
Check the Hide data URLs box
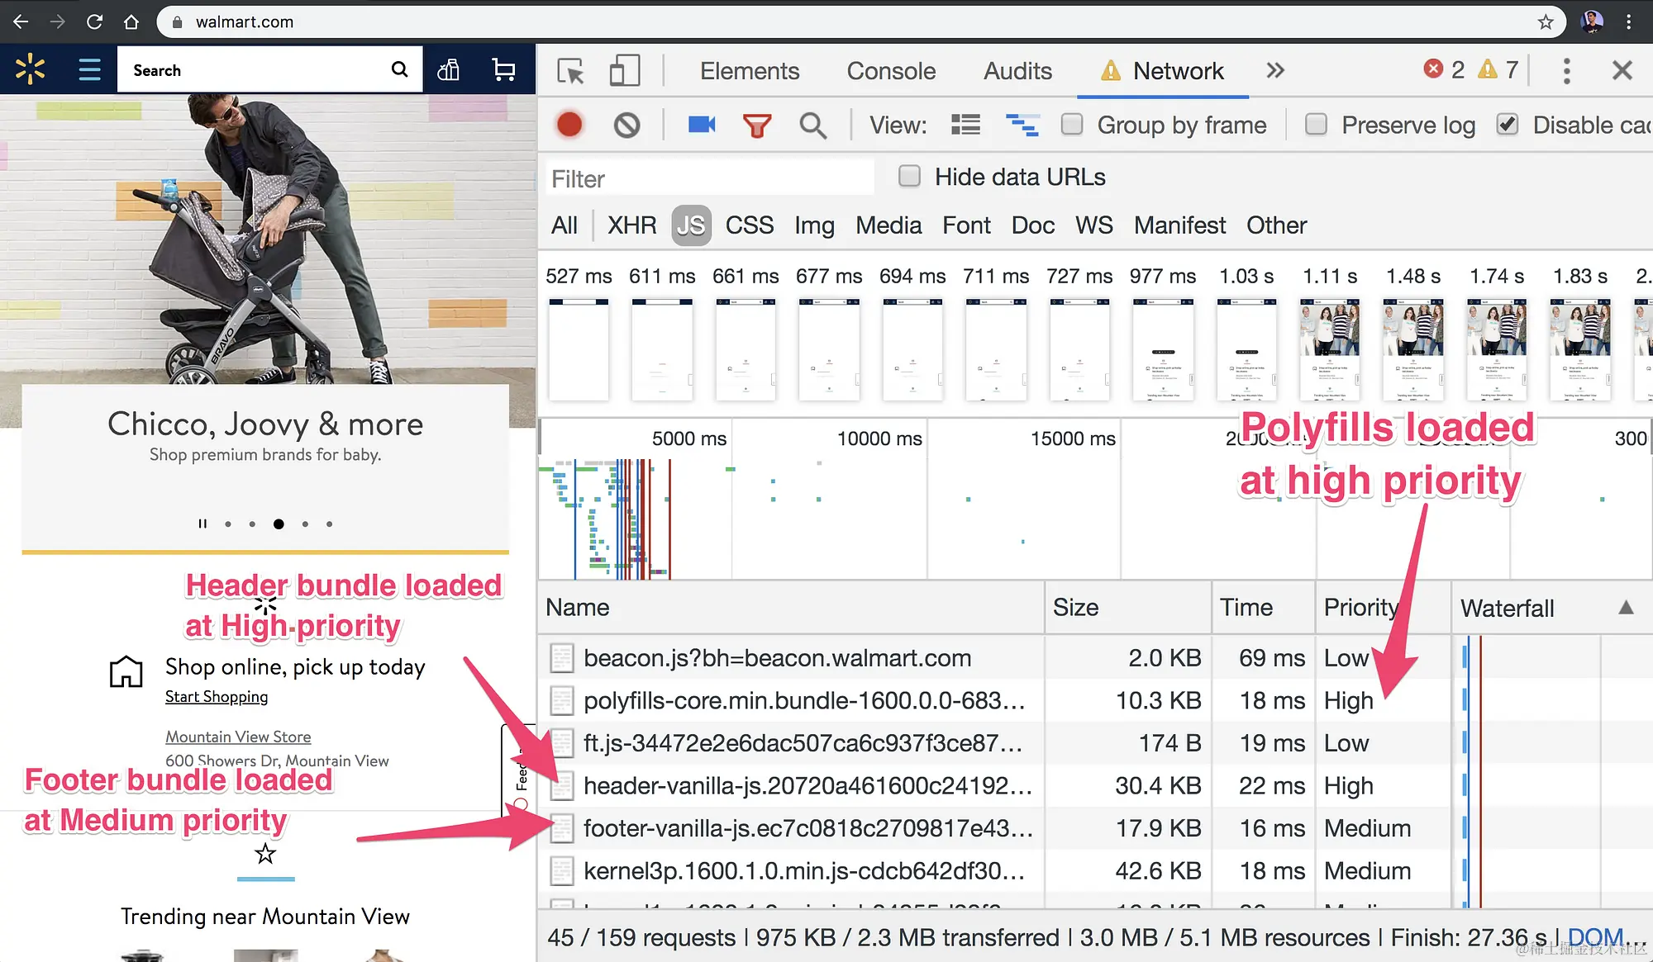point(909,177)
